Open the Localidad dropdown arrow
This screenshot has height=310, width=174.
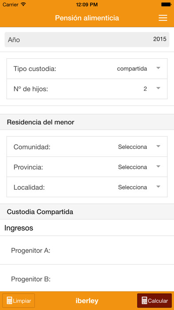pyautogui.click(x=158, y=187)
